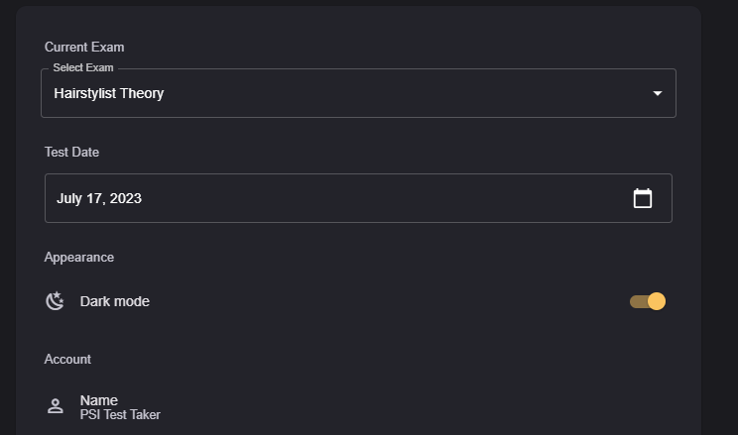Open the Hairstylist Theory exam selector
Image resolution: width=738 pixels, height=435 pixels.
pos(109,94)
